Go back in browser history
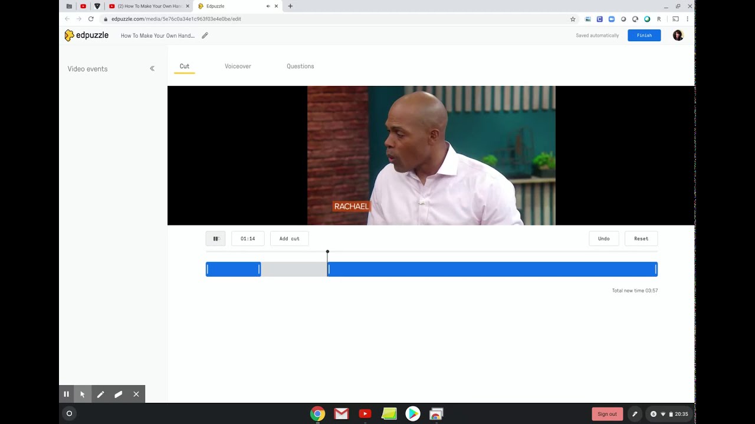 click(67, 19)
